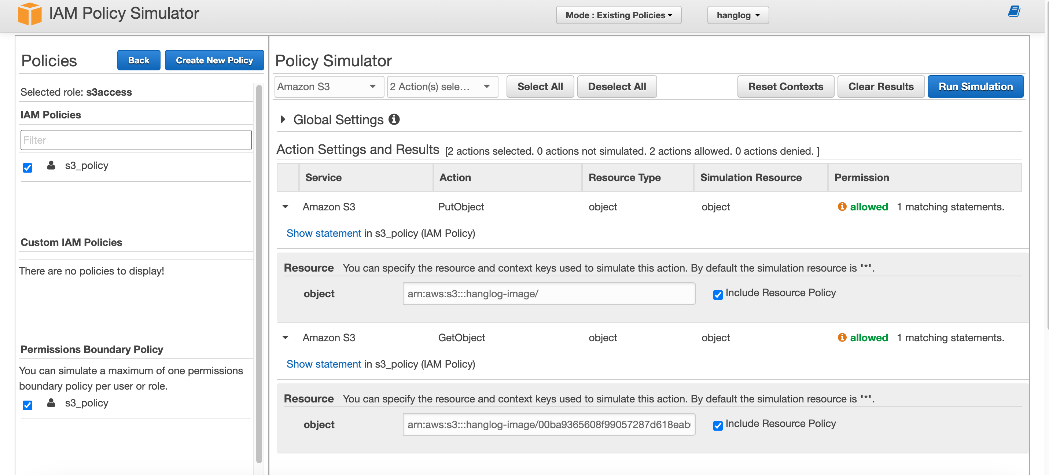Click the Run Simulation button

[x=975, y=87]
